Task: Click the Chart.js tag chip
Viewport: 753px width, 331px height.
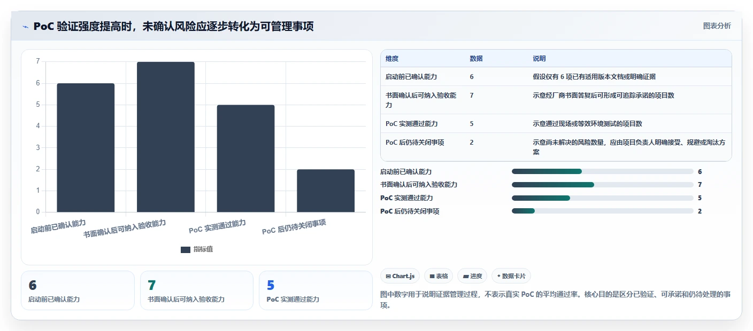Action: pyautogui.click(x=400, y=276)
